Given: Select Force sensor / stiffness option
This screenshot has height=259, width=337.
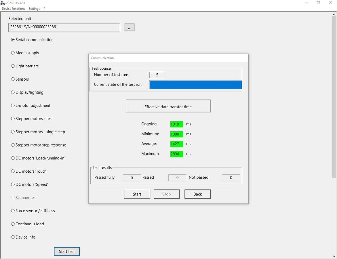Looking at the screenshot, I should tap(13, 211).
